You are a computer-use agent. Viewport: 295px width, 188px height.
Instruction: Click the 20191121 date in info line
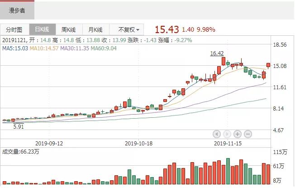tap(14, 40)
